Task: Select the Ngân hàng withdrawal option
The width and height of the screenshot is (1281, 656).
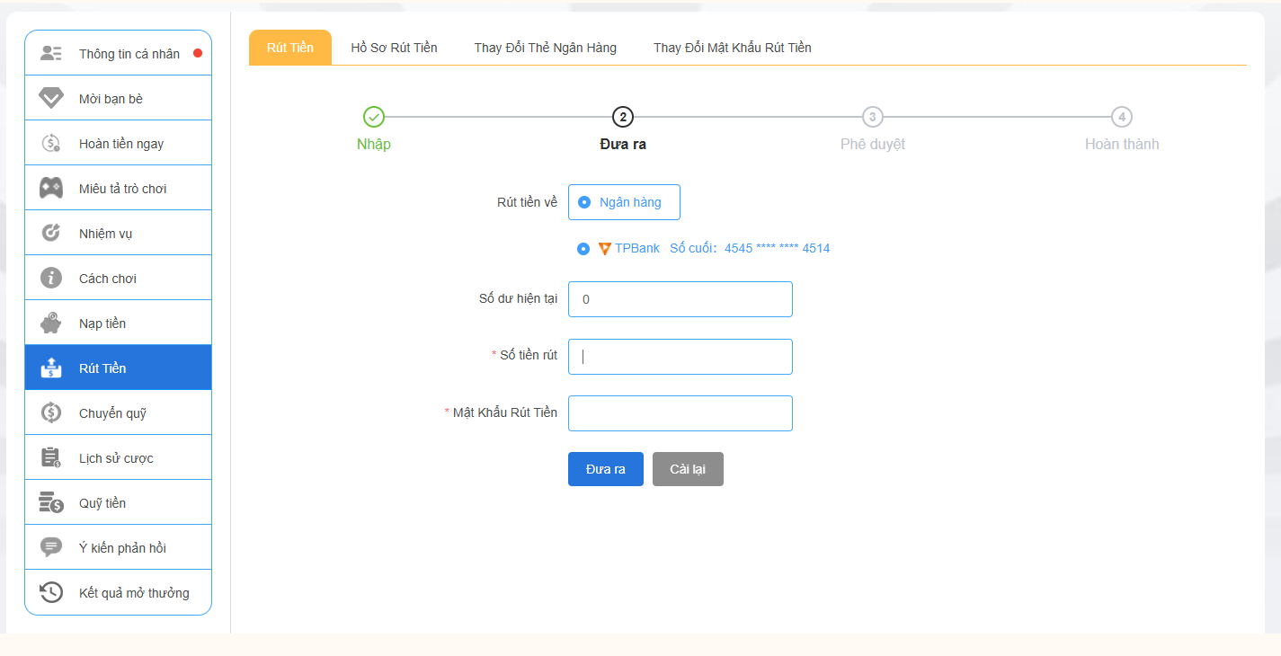Action: pyautogui.click(x=624, y=201)
